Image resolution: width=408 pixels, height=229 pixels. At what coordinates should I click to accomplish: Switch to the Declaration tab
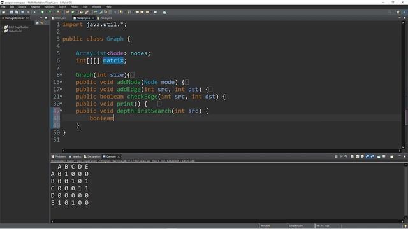(92, 156)
